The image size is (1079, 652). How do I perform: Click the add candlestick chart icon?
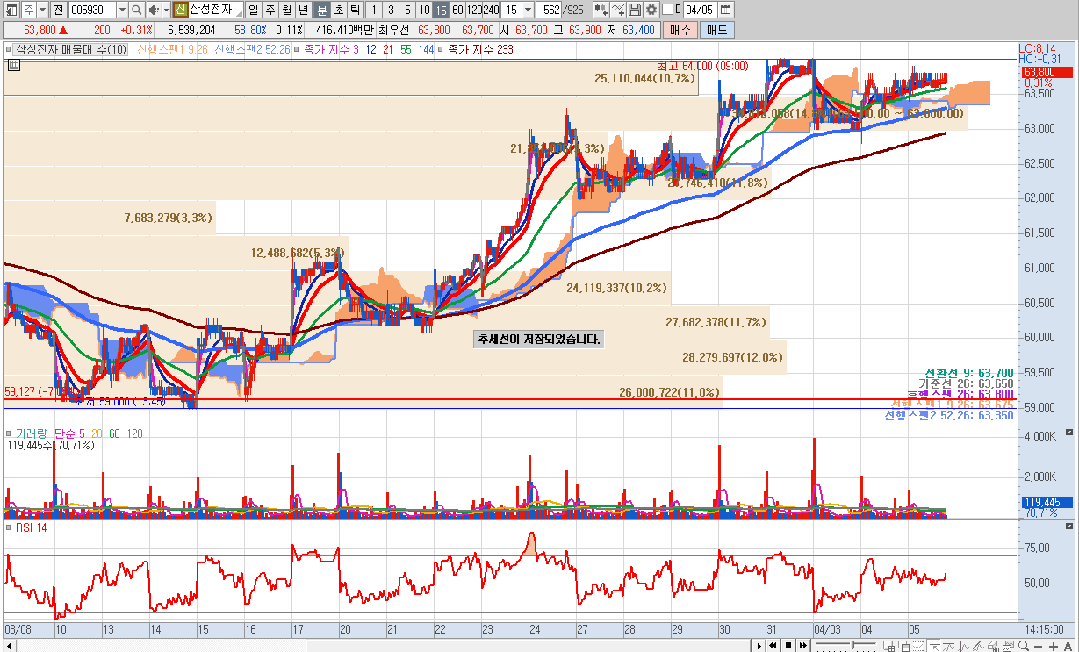[x=601, y=10]
